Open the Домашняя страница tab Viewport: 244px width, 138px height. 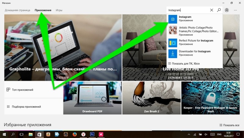(17, 10)
